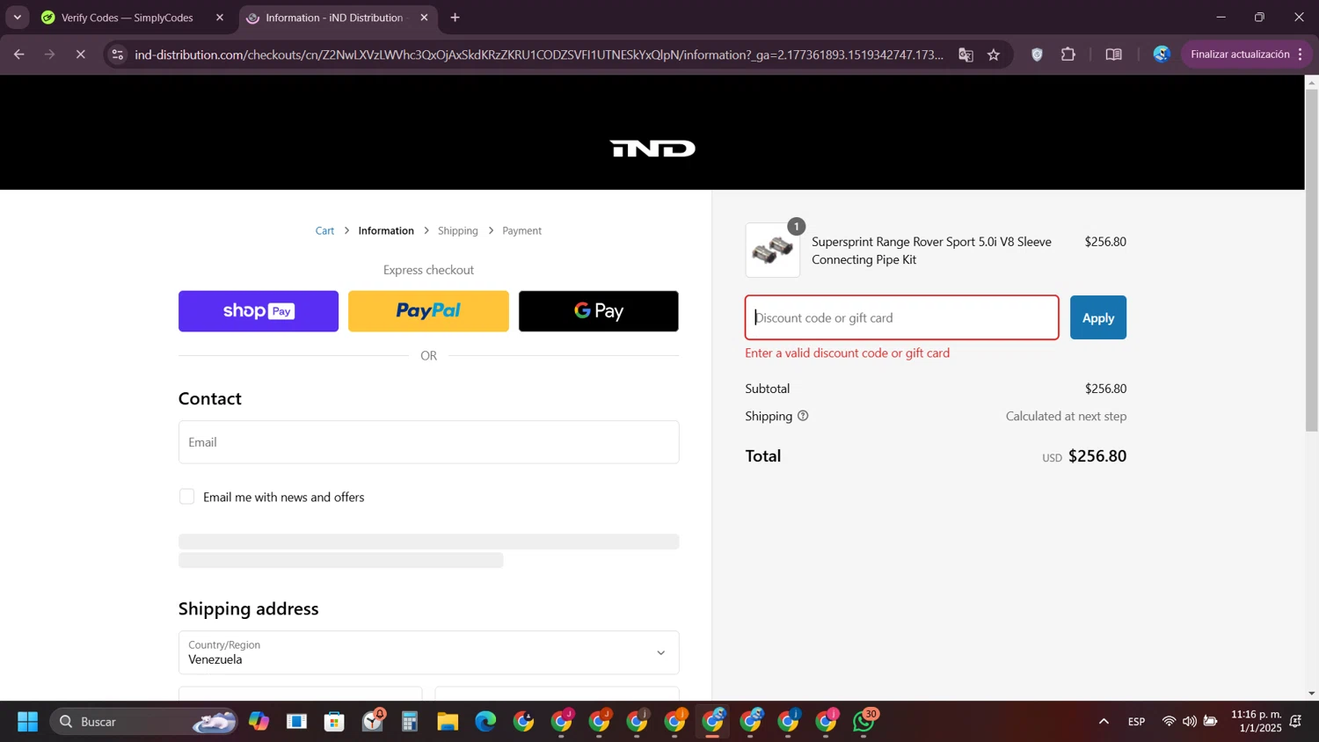Open Calculator from the taskbar
The width and height of the screenshot is (1319, 742).
point(410,722)
